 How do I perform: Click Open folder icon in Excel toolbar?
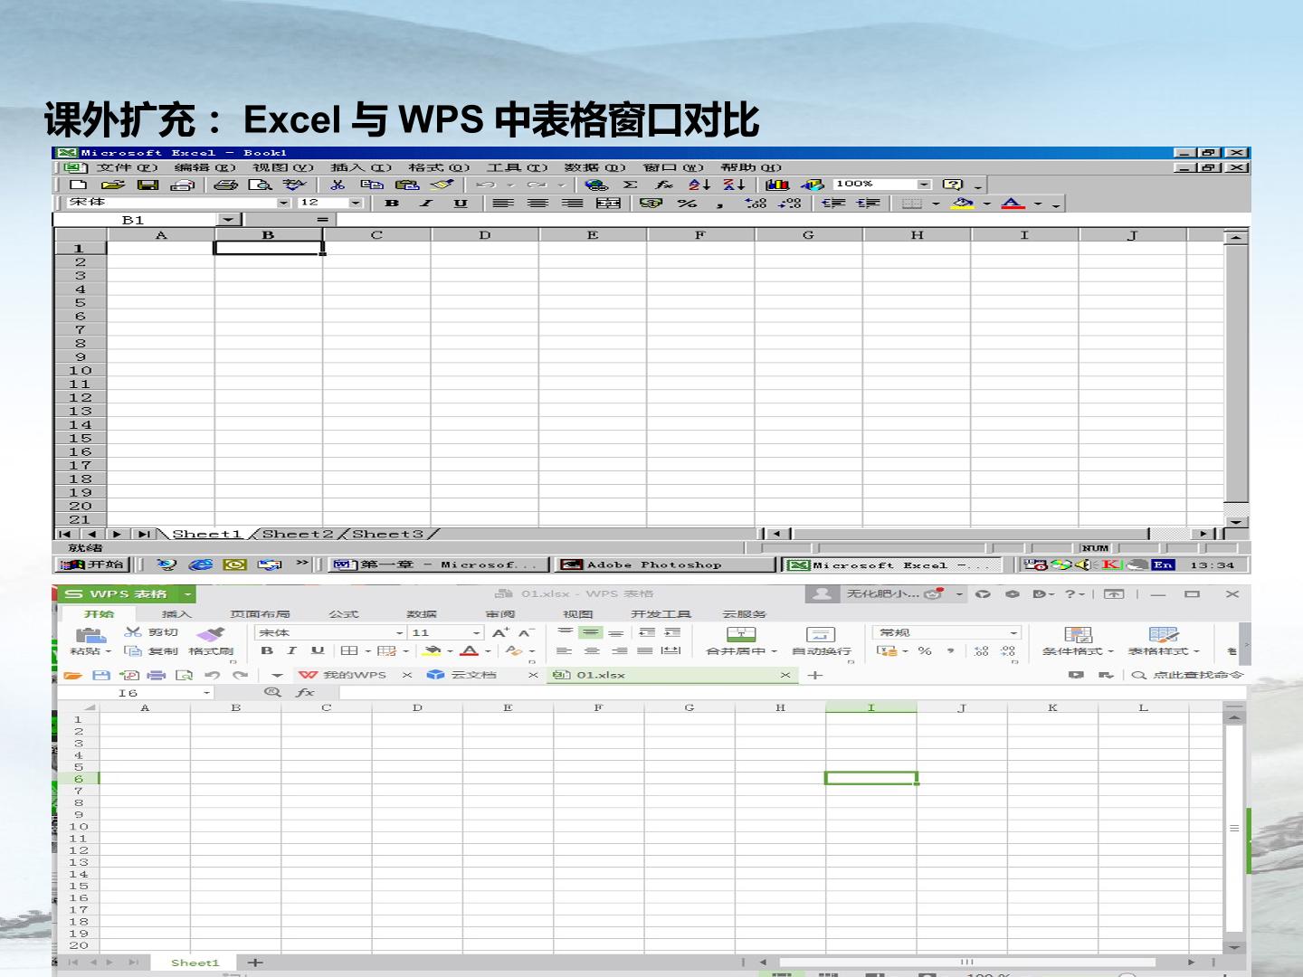point(113,185)
